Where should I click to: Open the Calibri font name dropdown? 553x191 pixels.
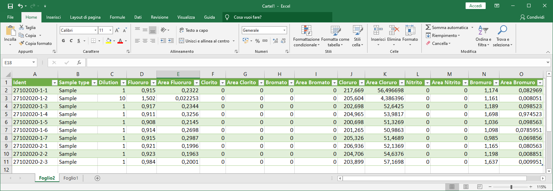coord(96,30)
